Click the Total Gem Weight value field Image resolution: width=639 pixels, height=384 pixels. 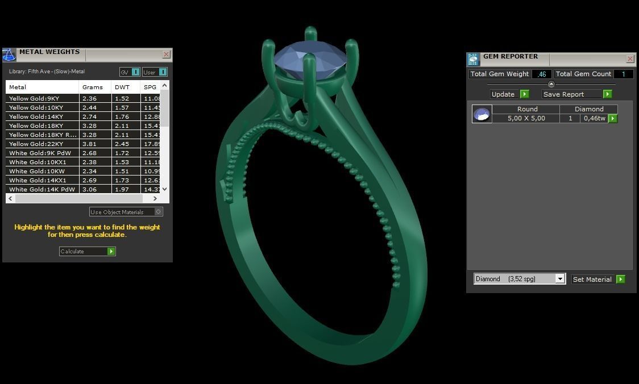pyautogui.click(x=542, y=74)
